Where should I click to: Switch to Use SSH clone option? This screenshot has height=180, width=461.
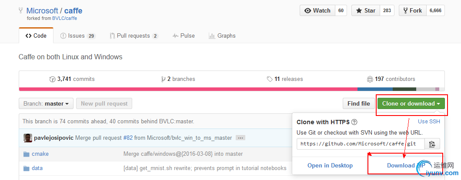point(429,122)
